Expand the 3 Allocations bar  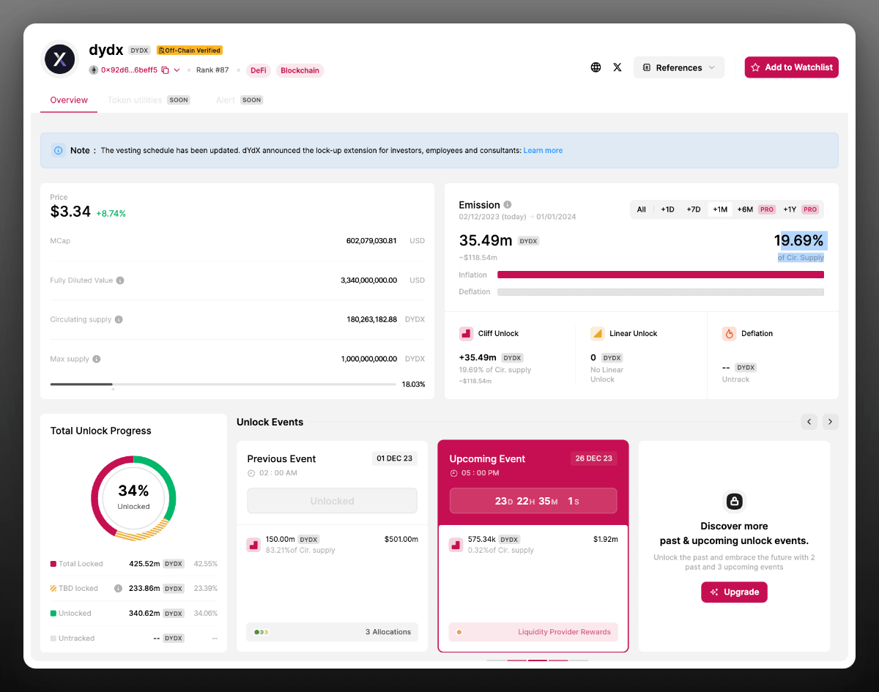coord(332,632)
